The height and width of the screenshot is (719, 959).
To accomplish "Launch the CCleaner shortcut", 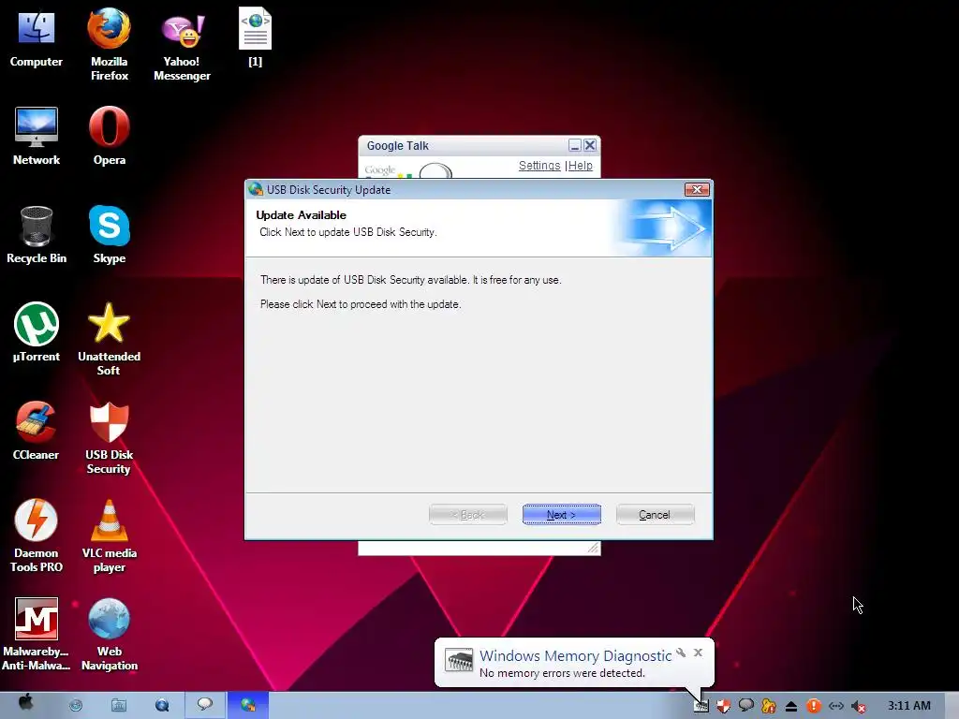I will tap(37, 431).
